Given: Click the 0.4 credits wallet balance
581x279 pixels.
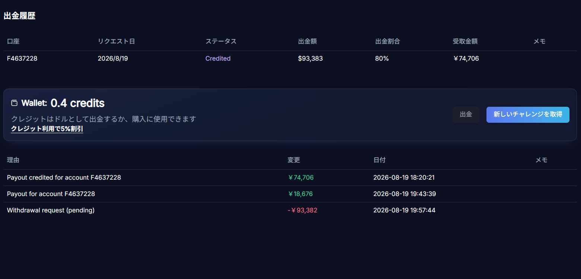Looking at the screenshot, I should 77,103.
